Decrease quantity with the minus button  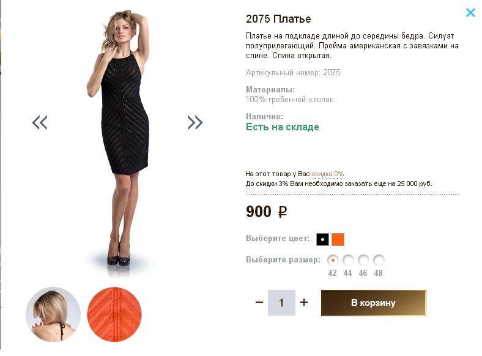pyautogui.click(x=259, y=302)
